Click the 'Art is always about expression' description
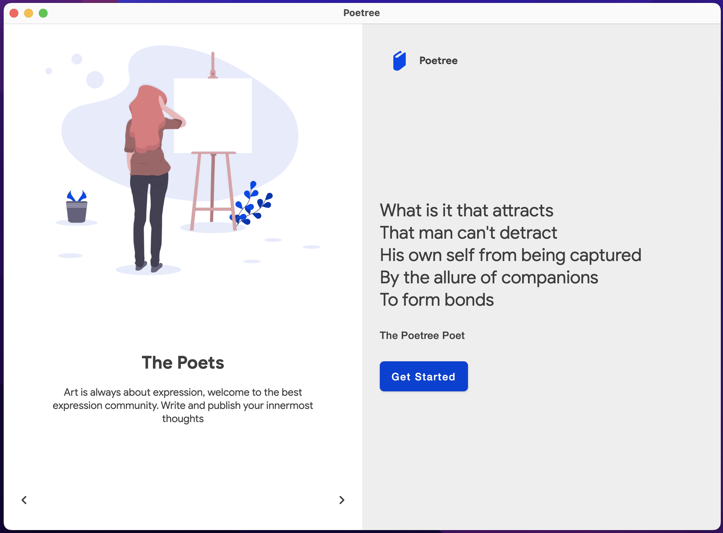 pos(183,405)
